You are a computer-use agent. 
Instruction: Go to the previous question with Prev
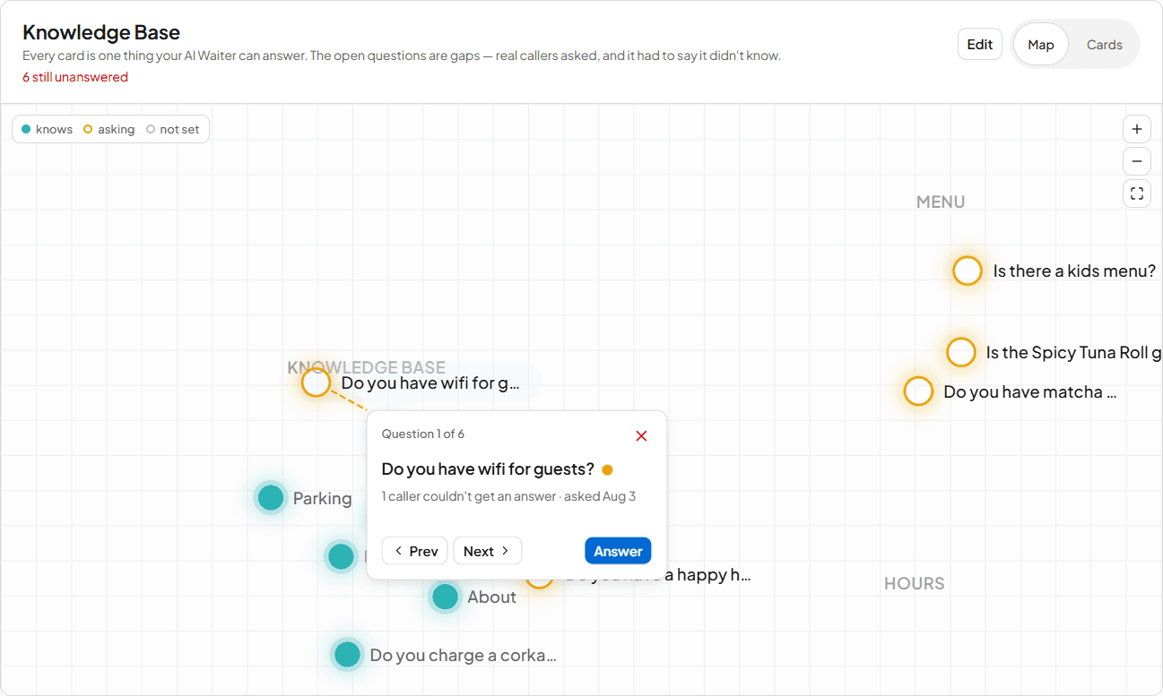coord(414,551)
